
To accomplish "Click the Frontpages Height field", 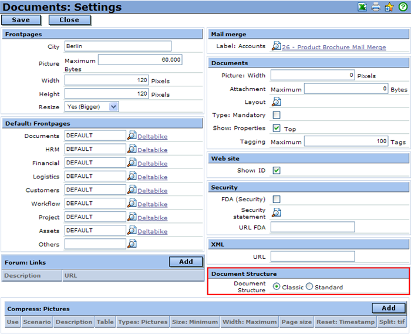I will click(107, 93).
